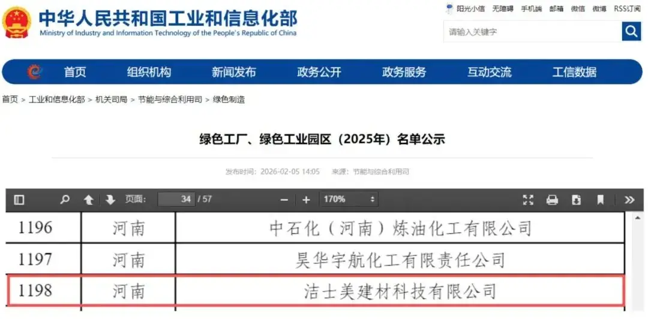Click the 阳光小信 assistant icon
This screenshot has width=648, height=334.
pos(449,8)
